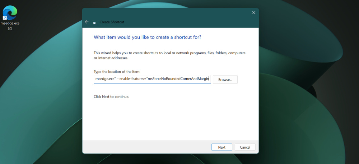Click the item location text field
The width and height of the screenshot is (359, 164).
(152, 79)
